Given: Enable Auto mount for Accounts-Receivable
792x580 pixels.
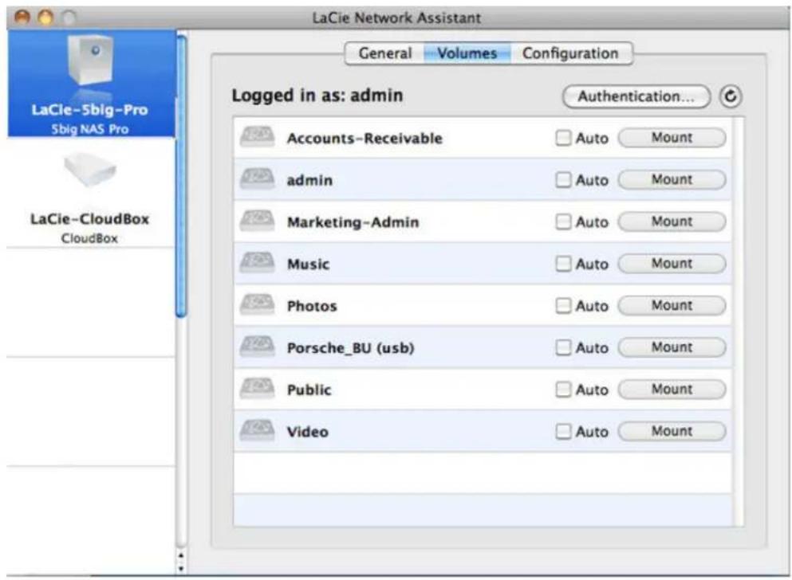Looking at the screenshot, I should point(563,138).
